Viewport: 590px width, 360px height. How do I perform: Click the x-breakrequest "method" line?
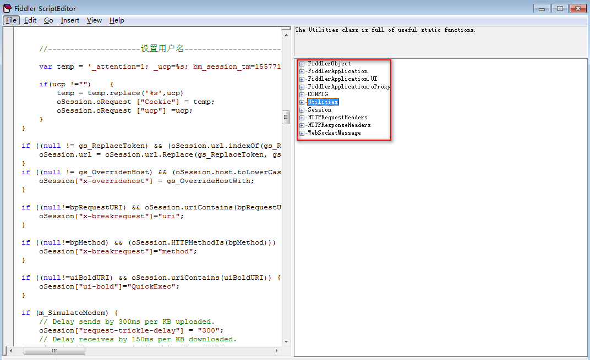click(x=118, y=251)
